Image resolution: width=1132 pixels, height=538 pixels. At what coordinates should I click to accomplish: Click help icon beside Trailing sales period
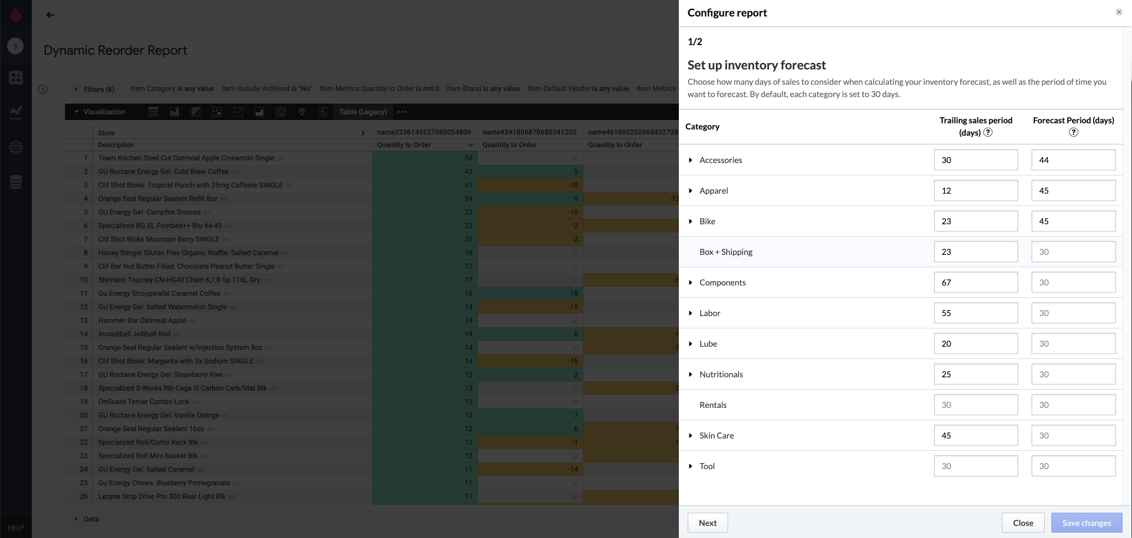[x=988, y=132]
